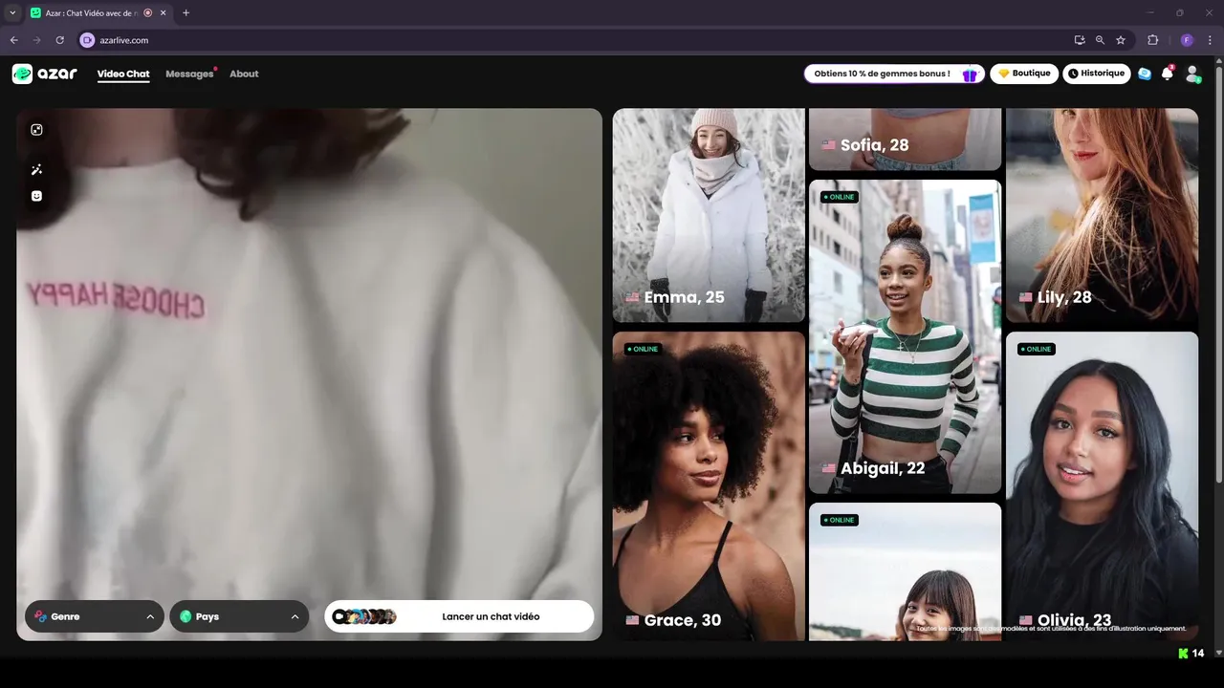Open the tab search dropdown arrow
Image resolution: width=1224 pixels, height=688 pixels.
coord(12,12)
